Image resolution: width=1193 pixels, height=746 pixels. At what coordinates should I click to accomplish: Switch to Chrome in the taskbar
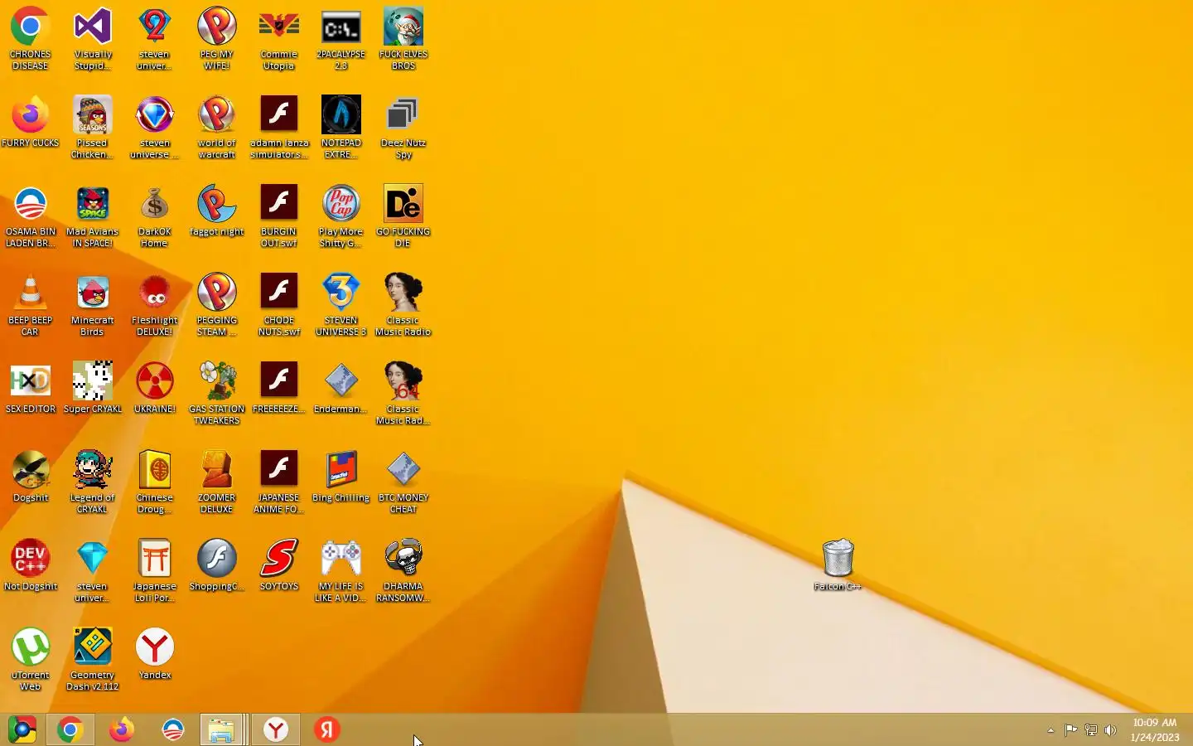click(70, 729)
